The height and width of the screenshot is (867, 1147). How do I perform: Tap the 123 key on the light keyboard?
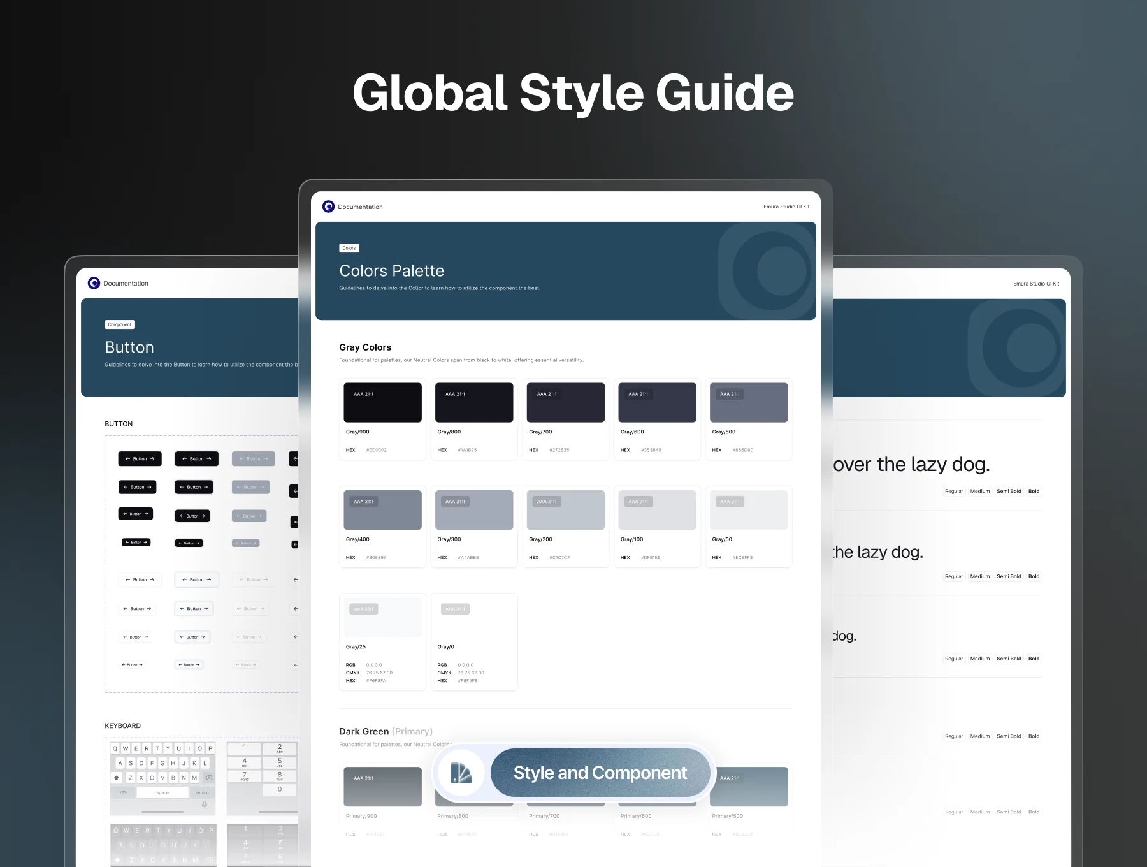[123, 792]
